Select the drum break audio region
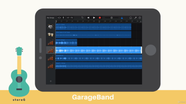This screenshot has height=104, width=186. pyautogui.click(x=94, y=27)
